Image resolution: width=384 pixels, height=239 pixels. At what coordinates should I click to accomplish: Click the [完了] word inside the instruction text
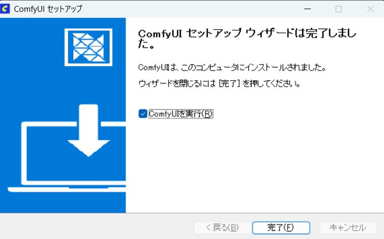pos(229,84)
